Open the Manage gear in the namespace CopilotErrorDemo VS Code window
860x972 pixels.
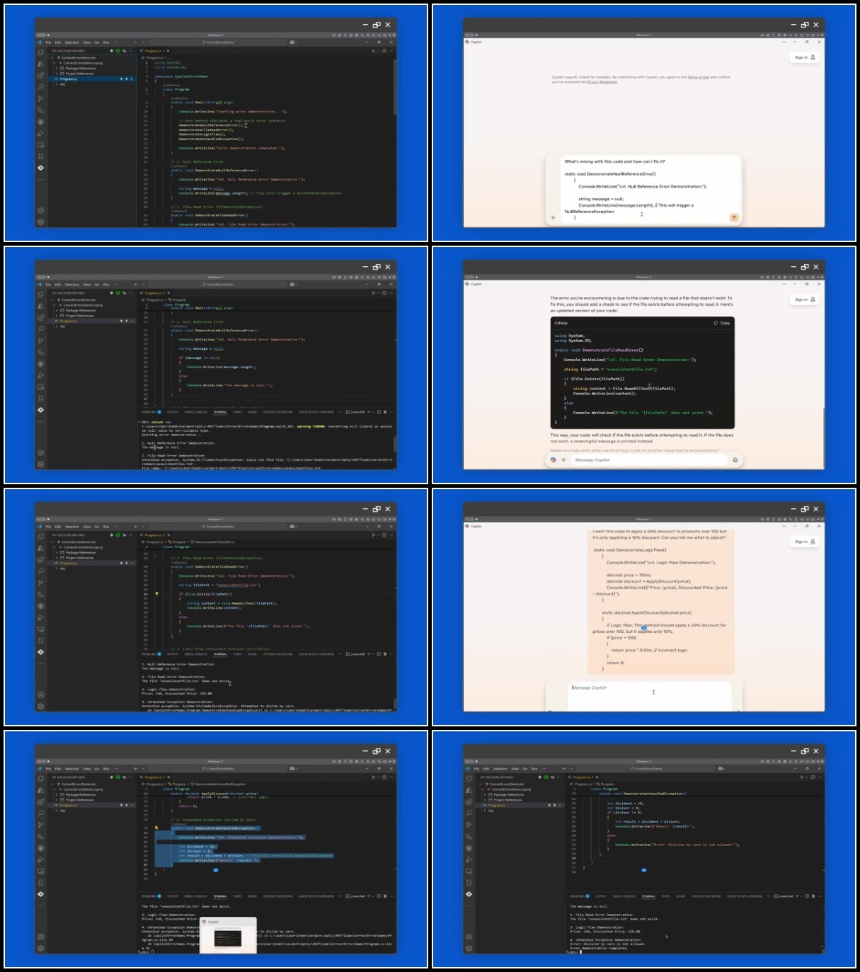pos(40,222)
